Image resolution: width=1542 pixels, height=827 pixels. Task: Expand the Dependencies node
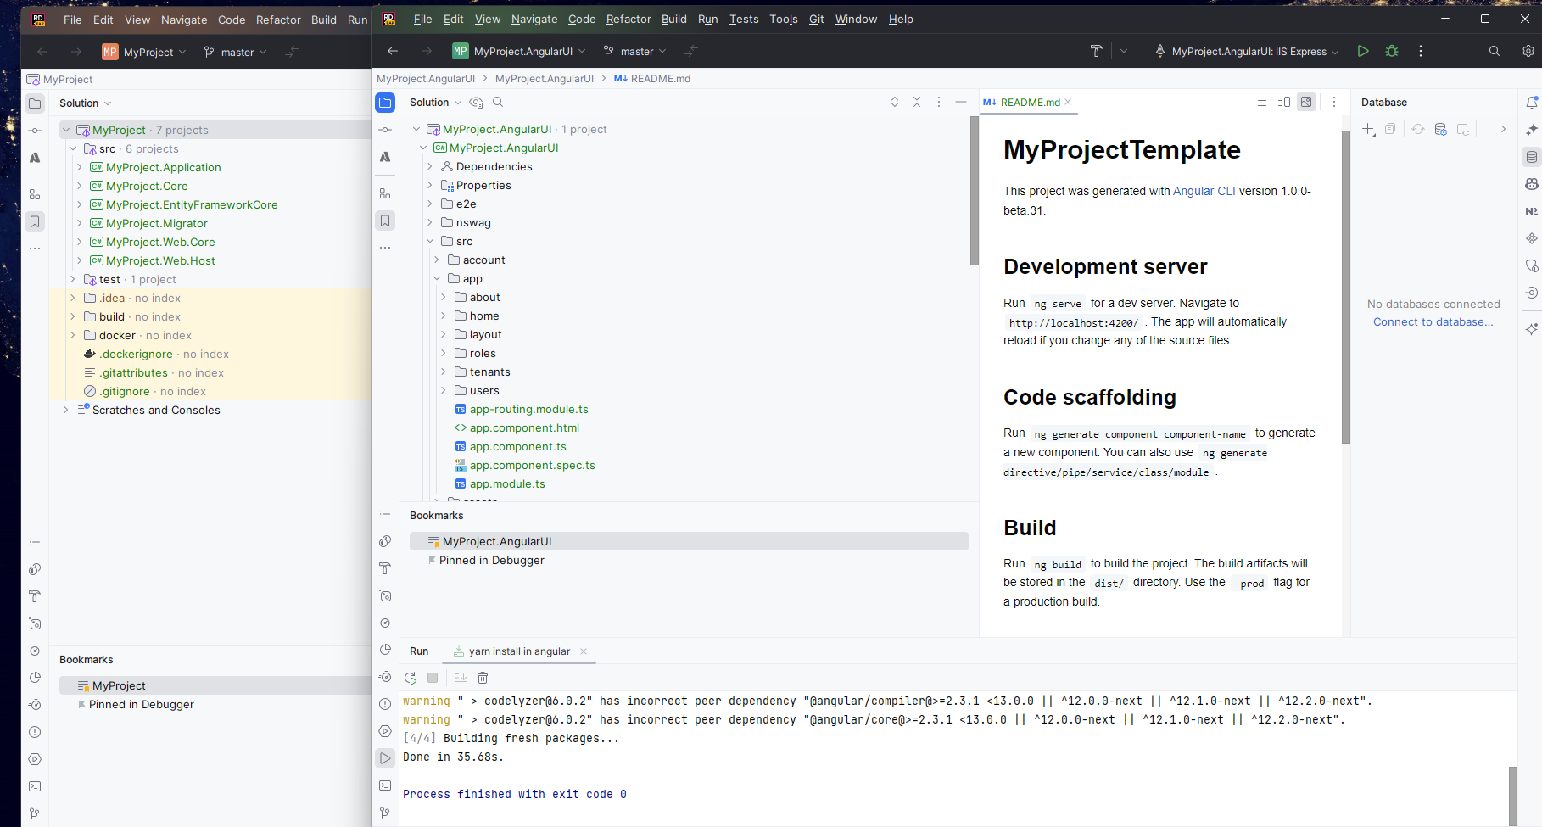tap(430, 166)
